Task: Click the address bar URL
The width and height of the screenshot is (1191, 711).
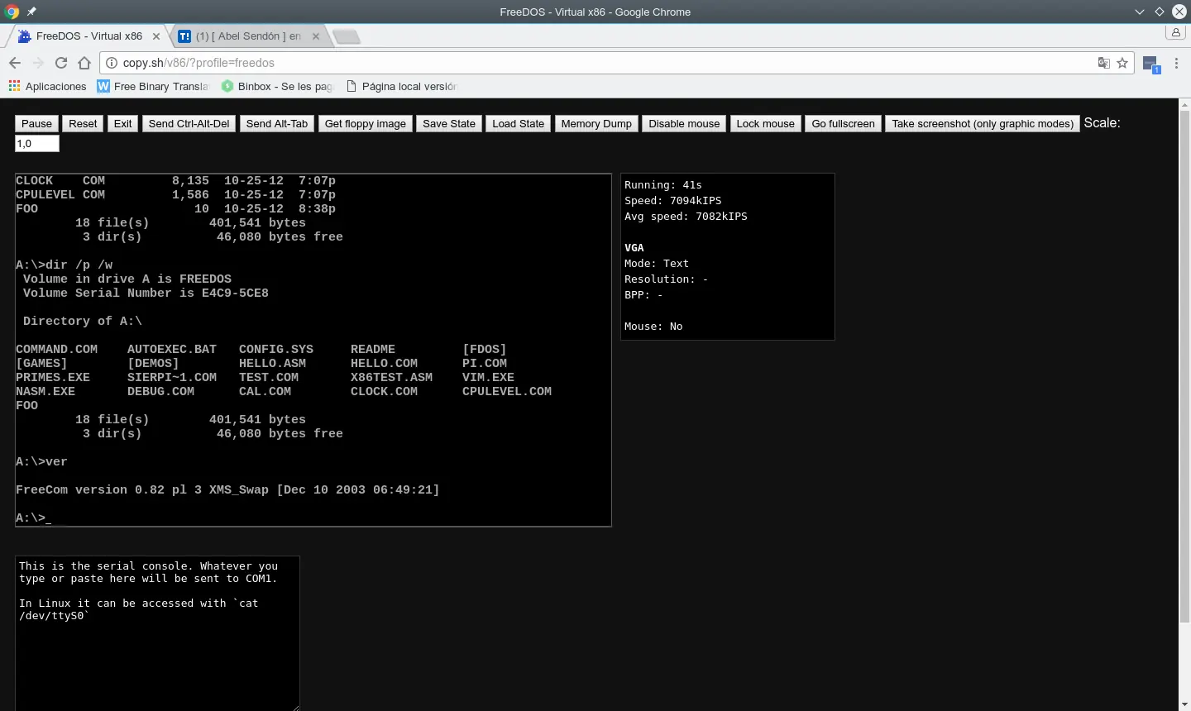Action: point(198,63)
